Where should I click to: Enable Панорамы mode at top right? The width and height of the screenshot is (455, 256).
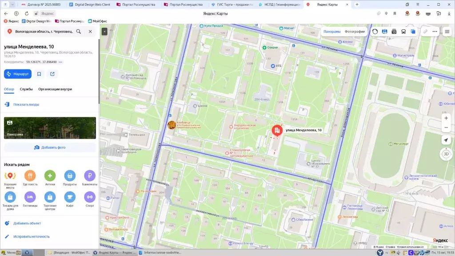pos(333,32)
